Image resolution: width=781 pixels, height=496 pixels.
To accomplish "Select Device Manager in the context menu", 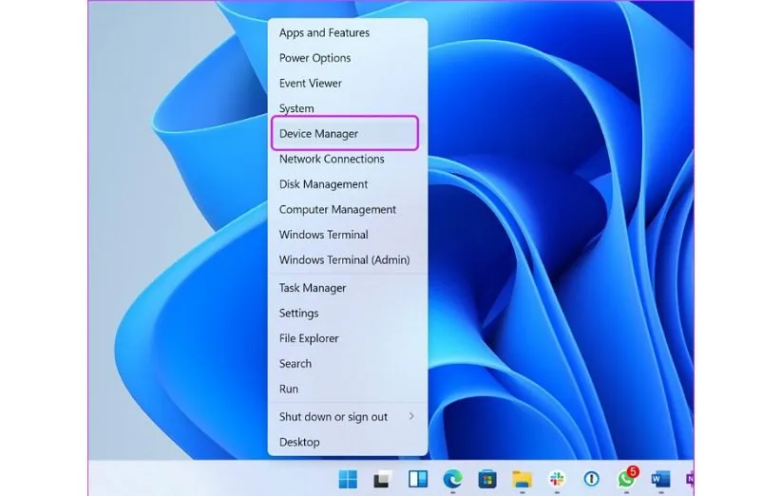I will [319, 134].
